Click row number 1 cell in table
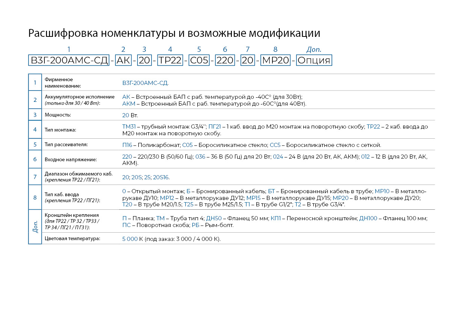 point(35,82)
